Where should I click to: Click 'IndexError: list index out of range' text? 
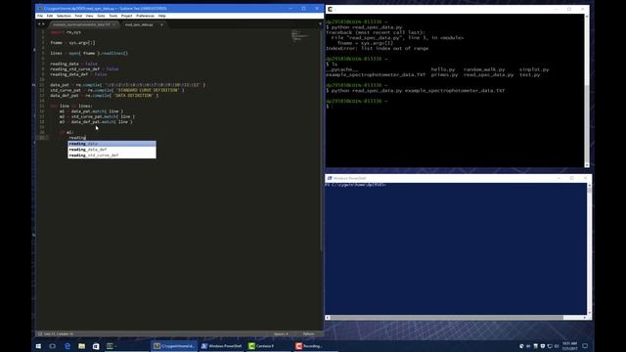(x=377, y=48)
